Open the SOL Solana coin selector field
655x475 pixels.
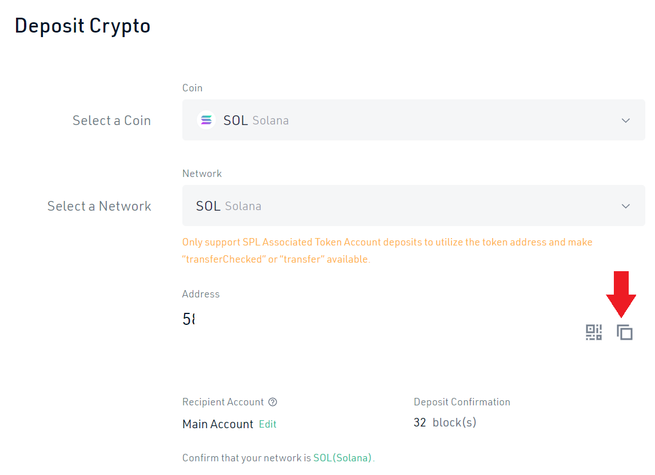[x=400, y=120]
